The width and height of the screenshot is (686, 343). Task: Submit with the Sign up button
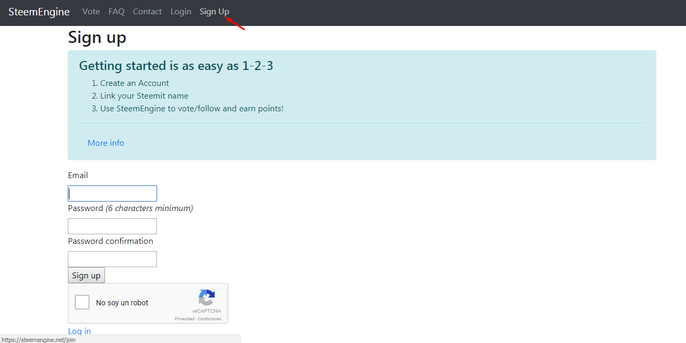86,276
